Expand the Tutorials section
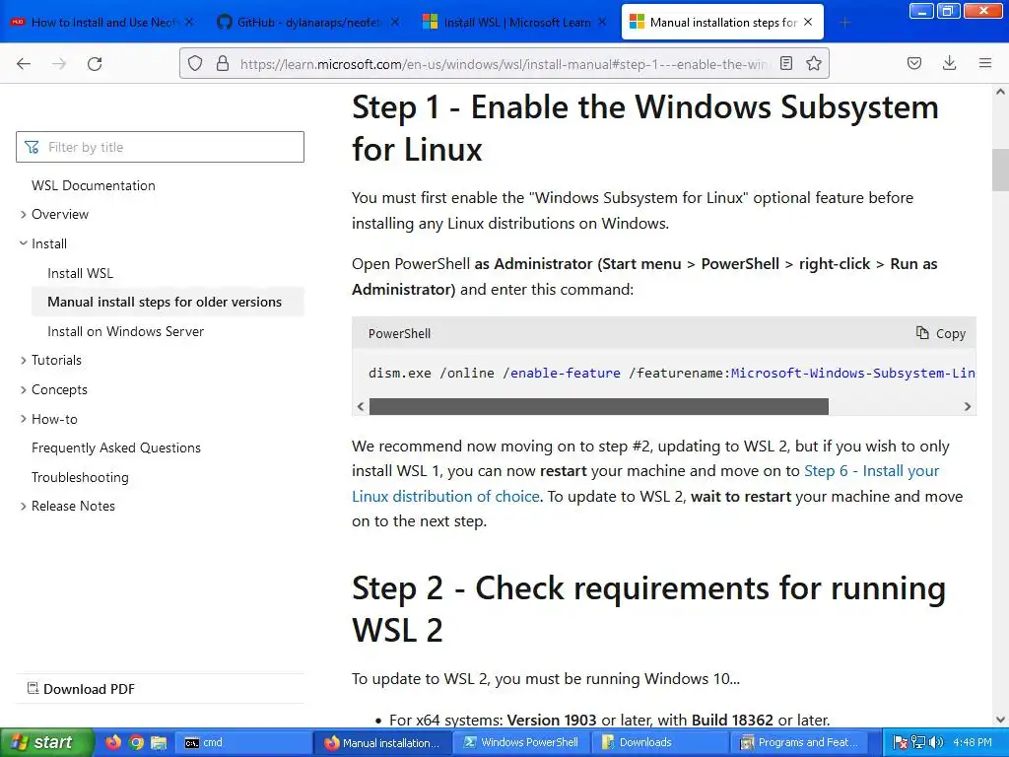The width and height of the screenshot is (1009, 757). pyautogui.click(x=56, y=361)
